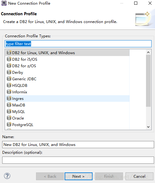Image resolution: width=155 pixels, height=183 pixels.
Task: Click the list scrollbar down arrow
Action: 148,127
